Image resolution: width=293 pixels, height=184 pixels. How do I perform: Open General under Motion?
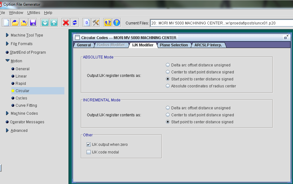point(23,69)
